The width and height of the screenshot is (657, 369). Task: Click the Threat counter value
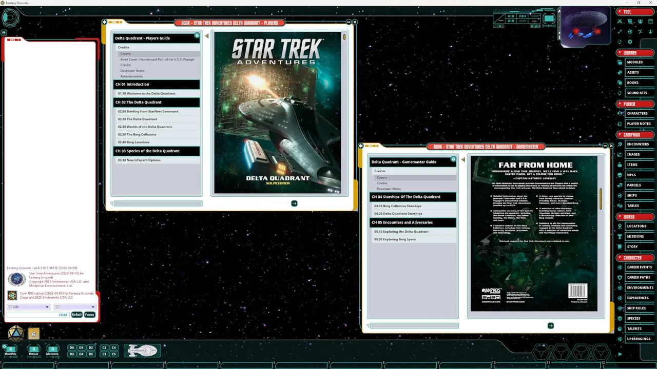pyautogui.click(x=33, y=349)
